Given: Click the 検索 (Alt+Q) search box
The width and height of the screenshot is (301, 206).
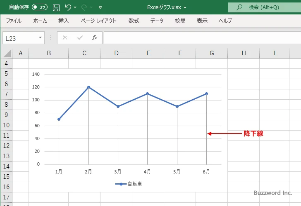Looking at the screenshot, I should point(265,7).
